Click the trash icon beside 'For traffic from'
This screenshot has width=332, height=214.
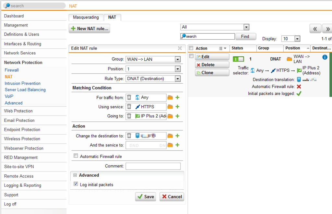pyautogui.click(x=129, y=97)
